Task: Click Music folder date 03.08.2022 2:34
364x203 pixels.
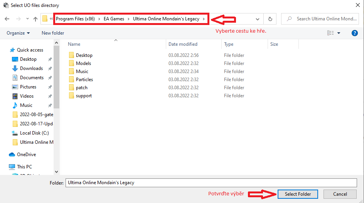Action: (184, 71)
